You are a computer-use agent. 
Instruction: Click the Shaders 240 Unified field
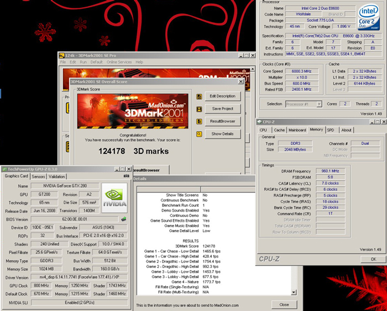tap(50, 244)
